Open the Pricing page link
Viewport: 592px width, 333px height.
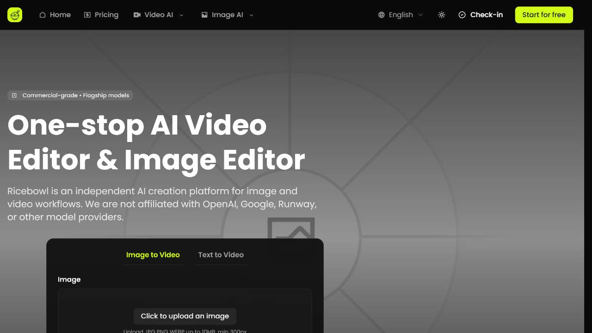pyautogui.click(x=106, y=15)
